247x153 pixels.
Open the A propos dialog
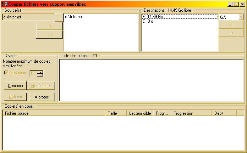coord(42,97)
